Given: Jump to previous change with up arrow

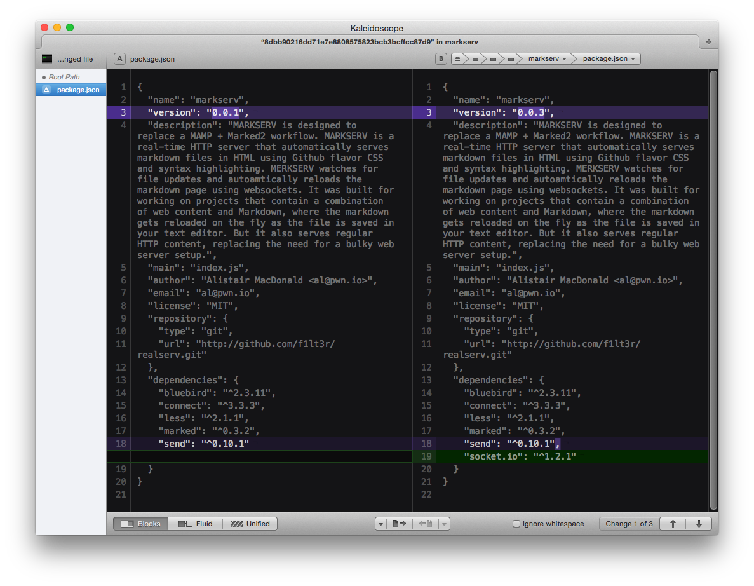Looking at the screenshot, I should pyautogui.click(x=673, y=524).
